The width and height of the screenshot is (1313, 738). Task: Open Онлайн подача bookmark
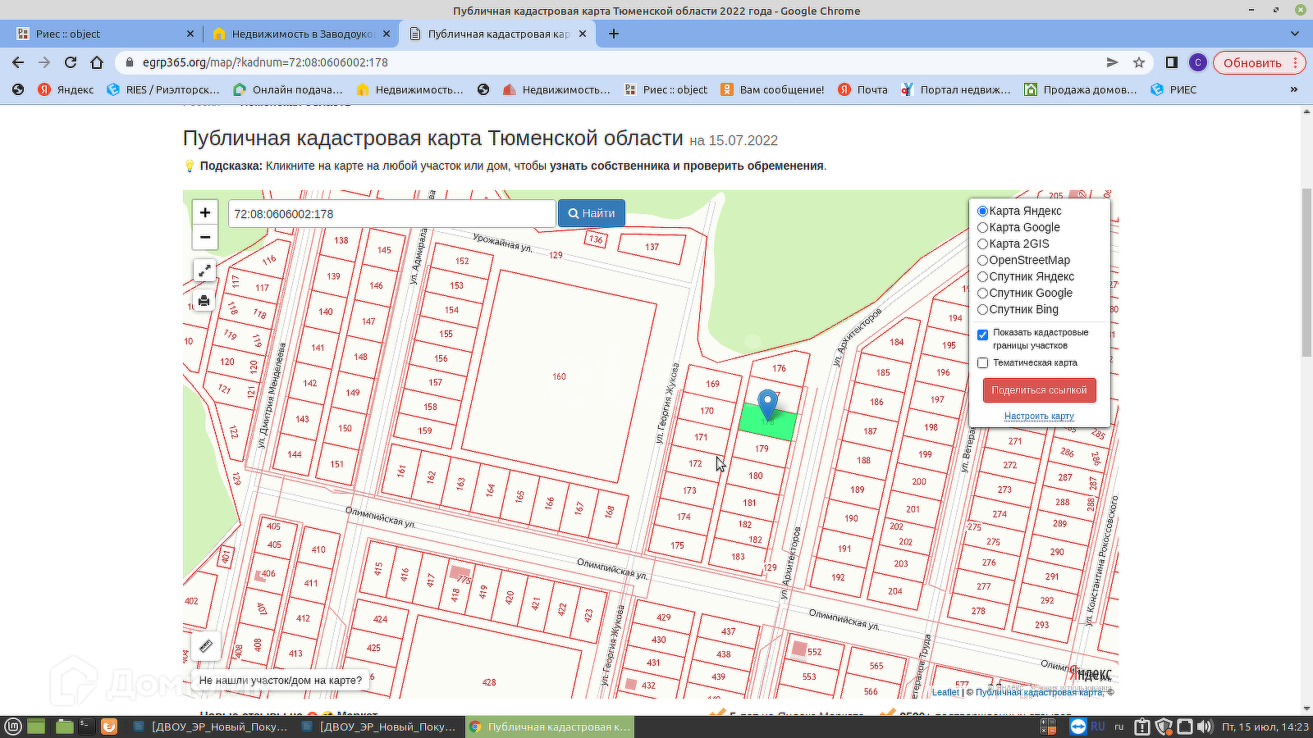tap(288, 89)
